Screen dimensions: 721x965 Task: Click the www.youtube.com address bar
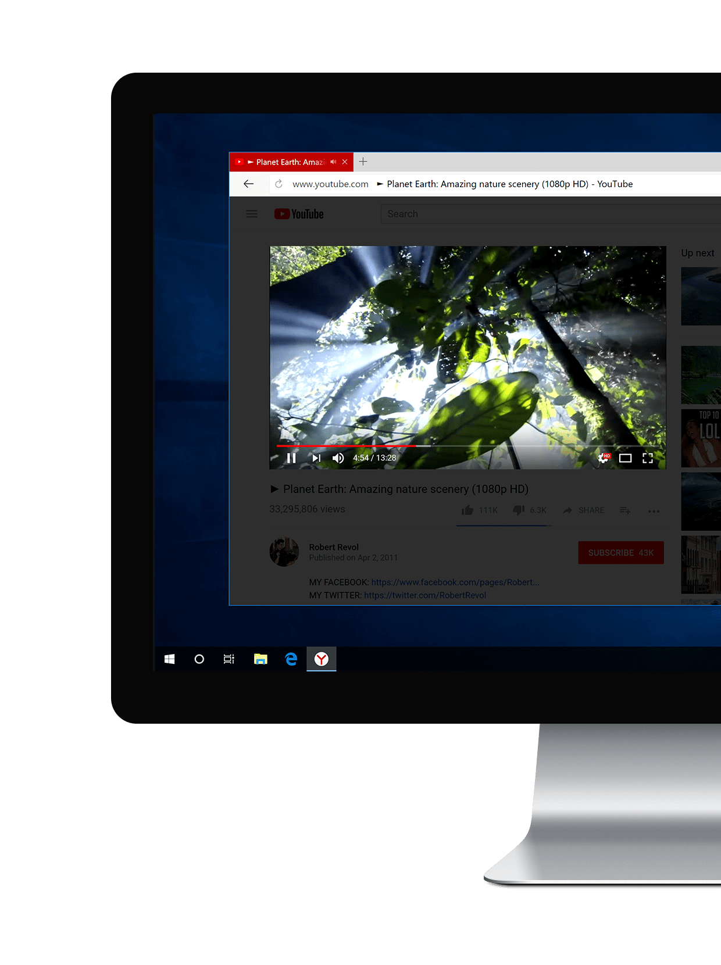click(x=330, y=184)
